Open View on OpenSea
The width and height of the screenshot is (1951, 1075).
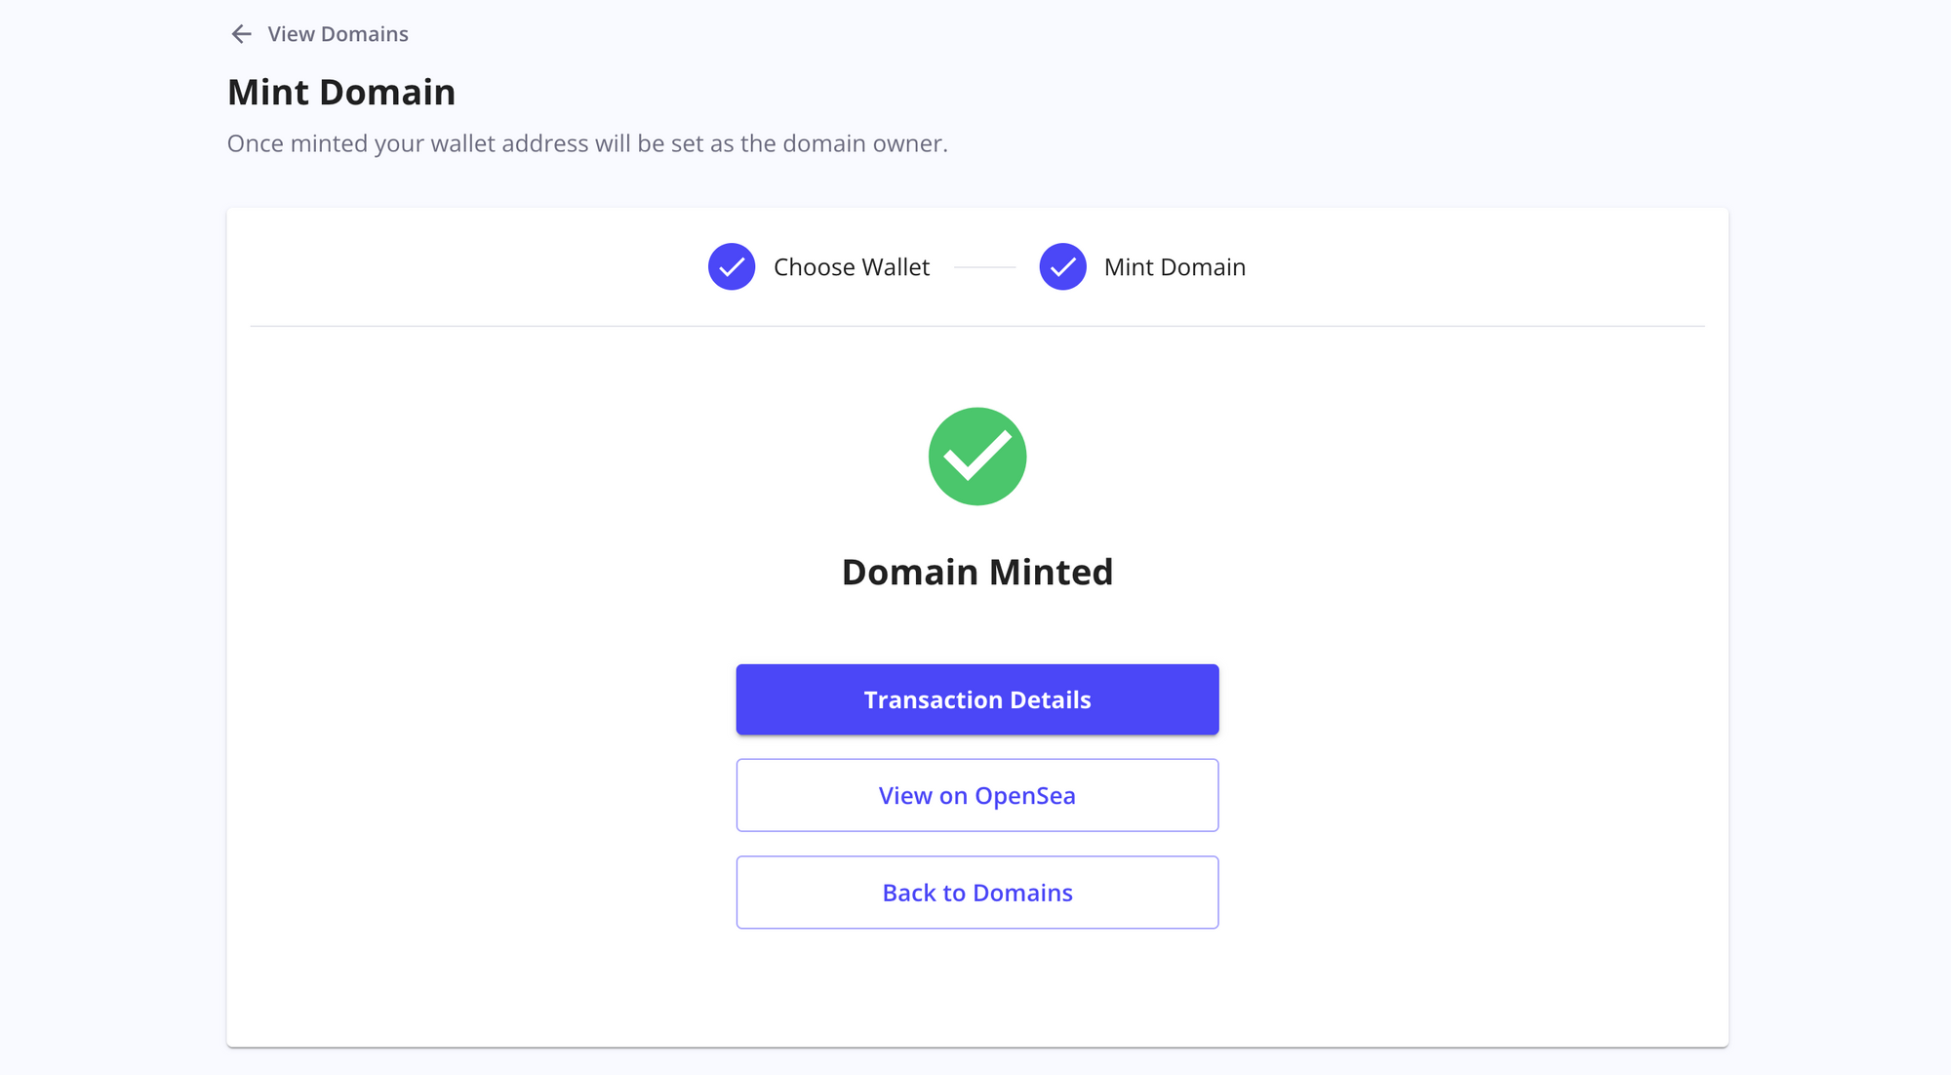(976, 795)
